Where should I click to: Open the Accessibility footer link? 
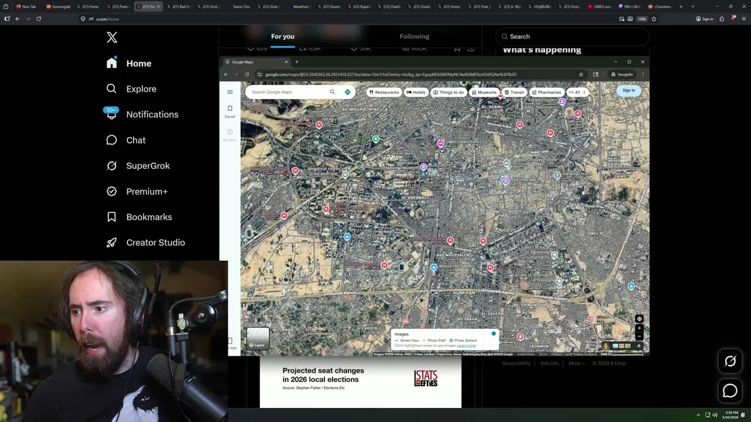[516, 363]
